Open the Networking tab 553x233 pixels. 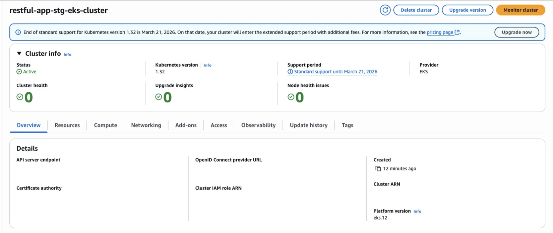coord(146,125)
